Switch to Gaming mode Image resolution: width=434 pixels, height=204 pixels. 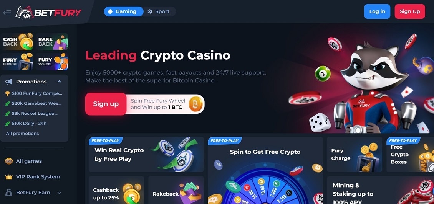point(123,11)
